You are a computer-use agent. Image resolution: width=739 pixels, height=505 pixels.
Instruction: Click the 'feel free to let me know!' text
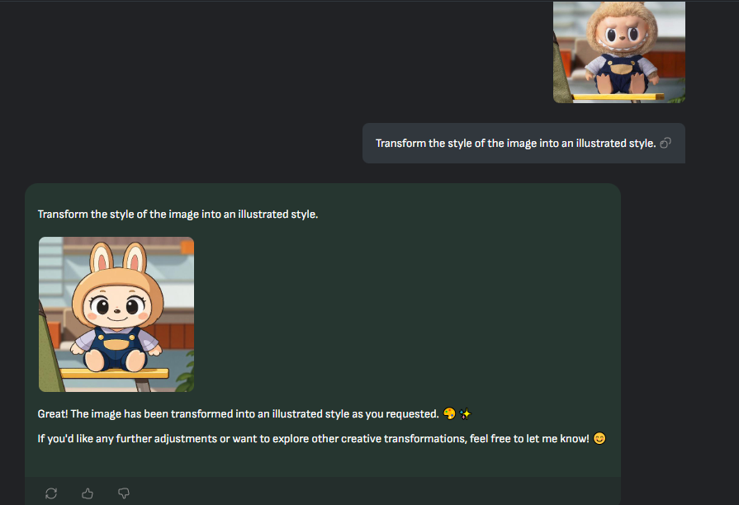tap(529, 439)
